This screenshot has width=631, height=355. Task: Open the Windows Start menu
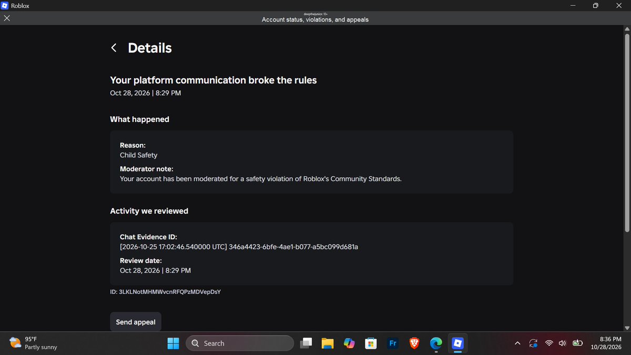[173, 343]
